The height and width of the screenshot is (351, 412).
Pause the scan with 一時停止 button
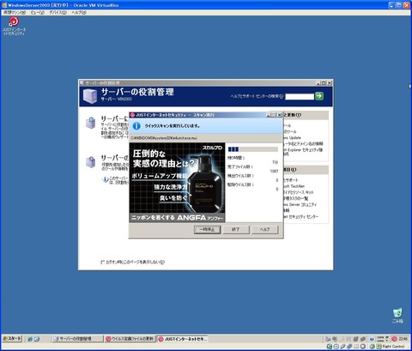207,229
